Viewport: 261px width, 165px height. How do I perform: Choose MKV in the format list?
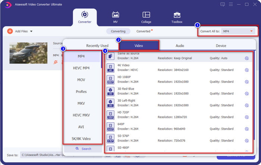tap(81, 103)
